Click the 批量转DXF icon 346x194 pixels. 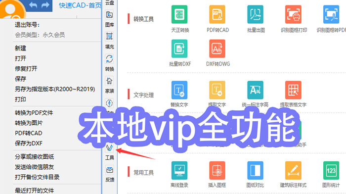tap(179, 48)
